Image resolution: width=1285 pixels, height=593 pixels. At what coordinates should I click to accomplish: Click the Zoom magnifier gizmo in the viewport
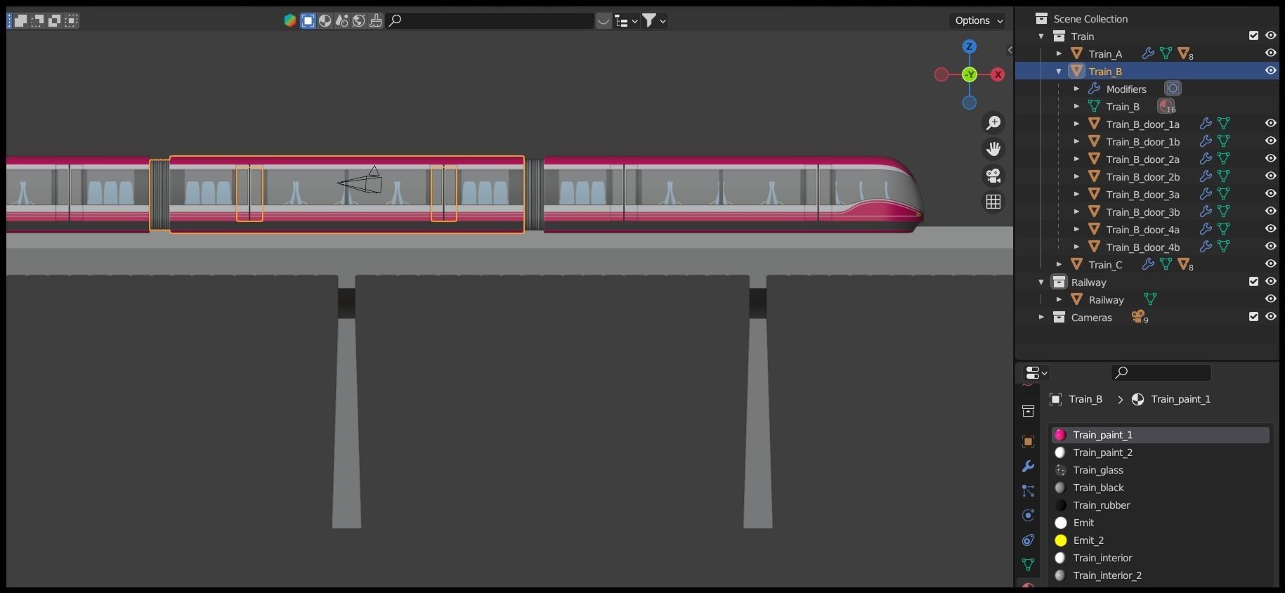[x=993, y=123]
